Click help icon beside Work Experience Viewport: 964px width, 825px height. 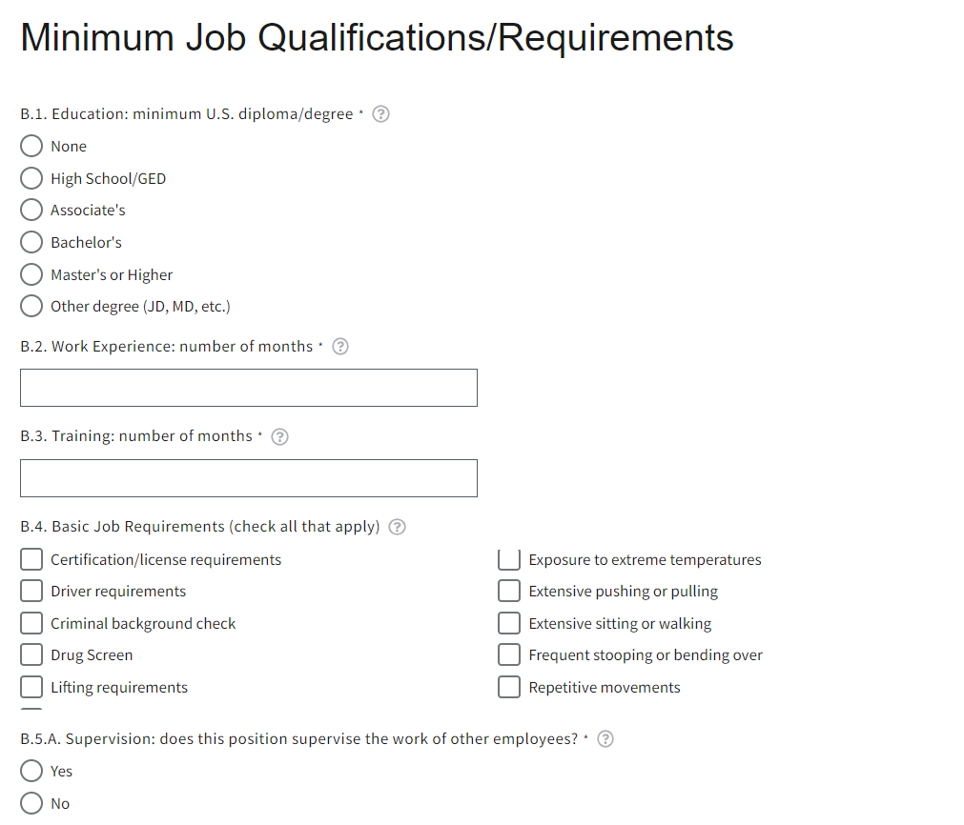pyautogui.click(x=340, y=347)
